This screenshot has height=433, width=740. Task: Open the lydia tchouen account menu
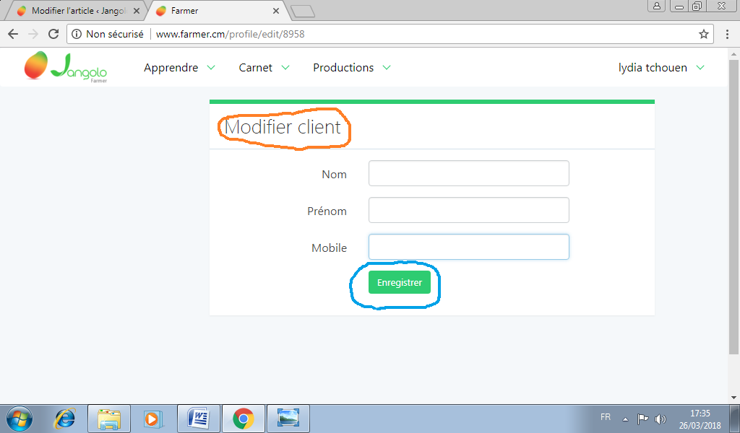661,67
